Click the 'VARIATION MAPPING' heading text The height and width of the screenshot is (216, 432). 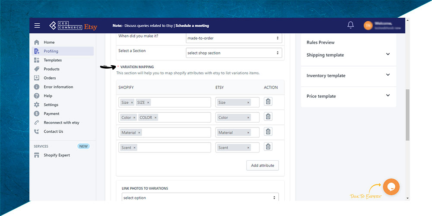137,67
